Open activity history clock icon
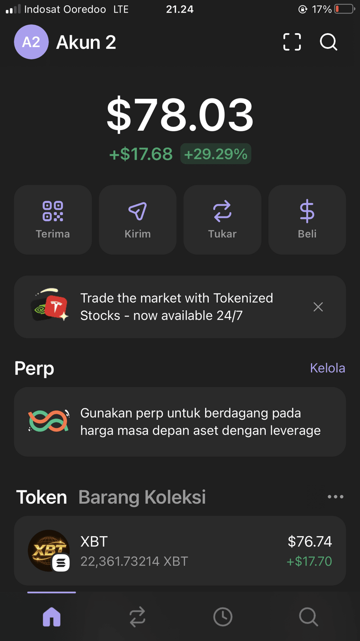This screenshot has height=641, width=360. point(223,617)
